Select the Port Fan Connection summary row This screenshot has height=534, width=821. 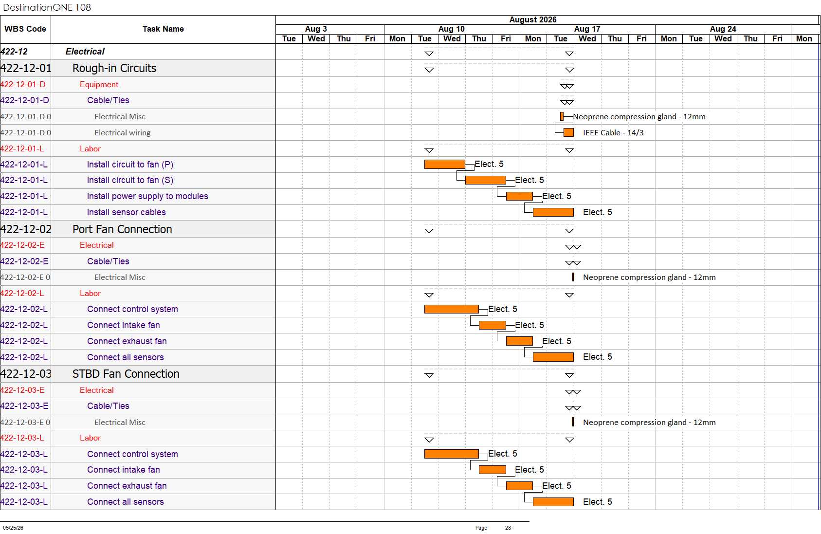tap(138, 229)
